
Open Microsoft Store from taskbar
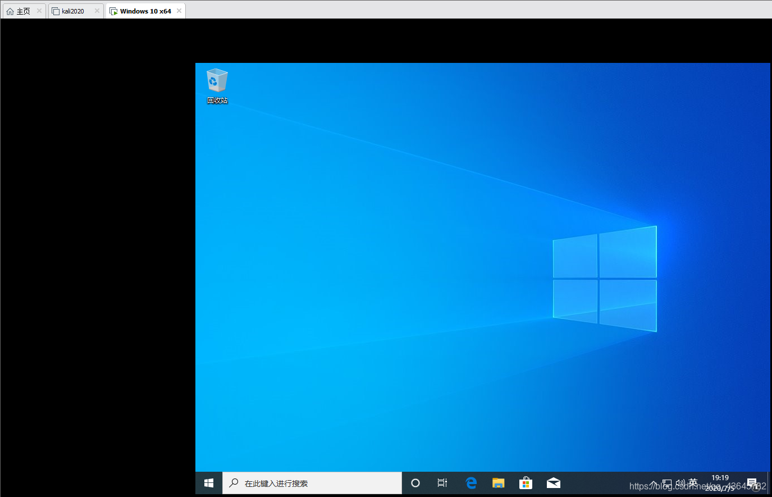526,483
